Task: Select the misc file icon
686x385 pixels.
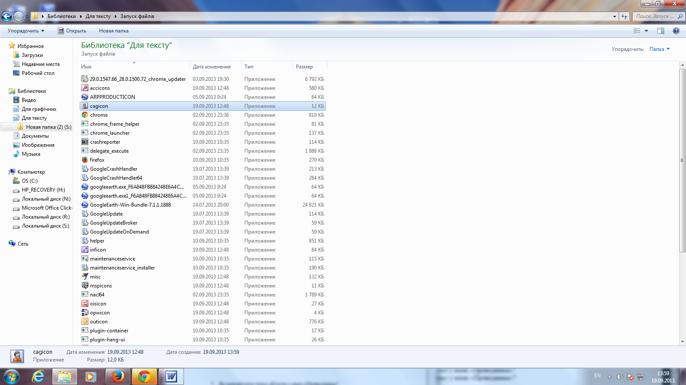Action: coord(85,277)
